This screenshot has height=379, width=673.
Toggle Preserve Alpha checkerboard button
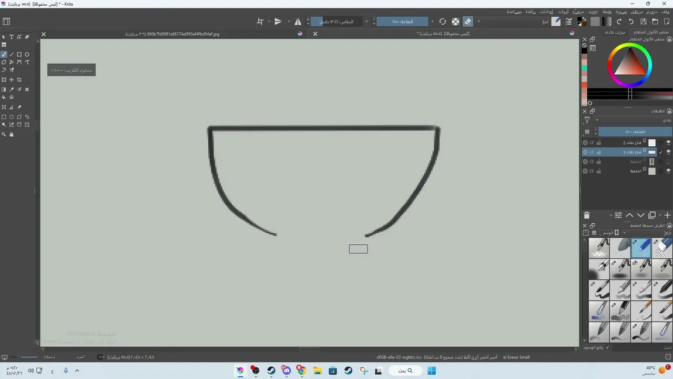[x=456, y=22]
